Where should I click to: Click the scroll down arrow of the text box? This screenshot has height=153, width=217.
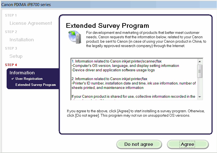pyautogui.click(x=200, y=97)
